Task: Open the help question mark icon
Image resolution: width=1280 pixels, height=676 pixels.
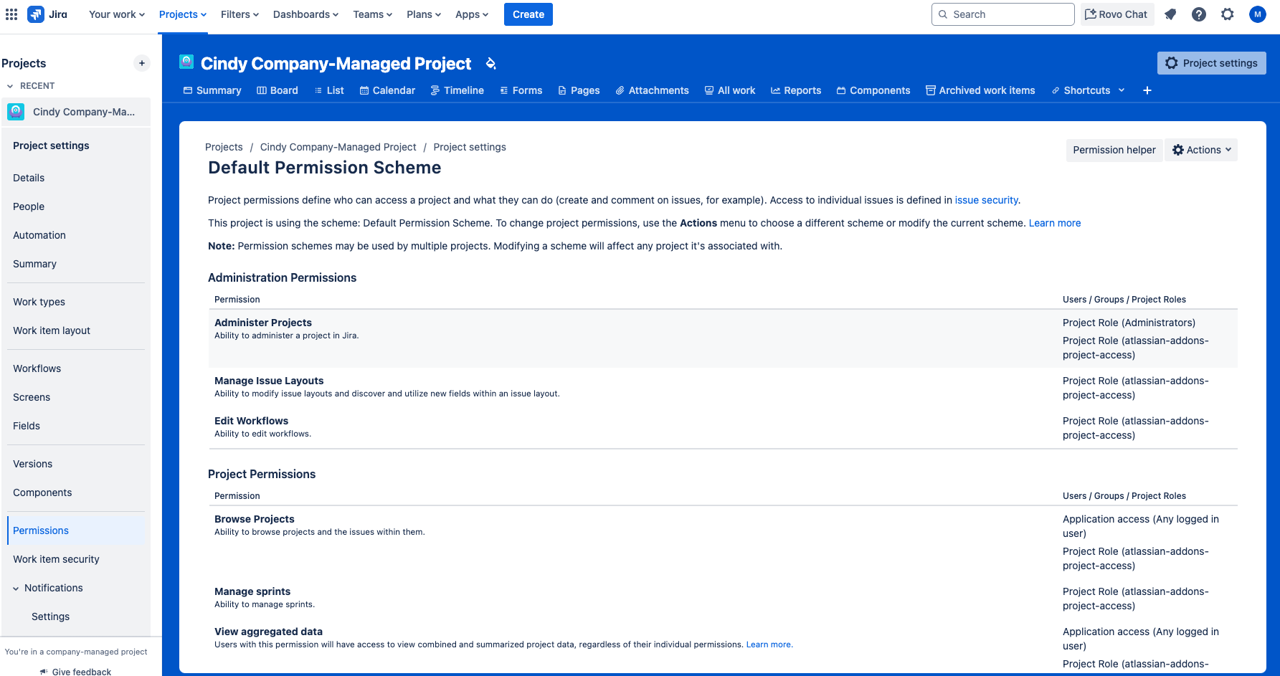Action: [1199, 14]
